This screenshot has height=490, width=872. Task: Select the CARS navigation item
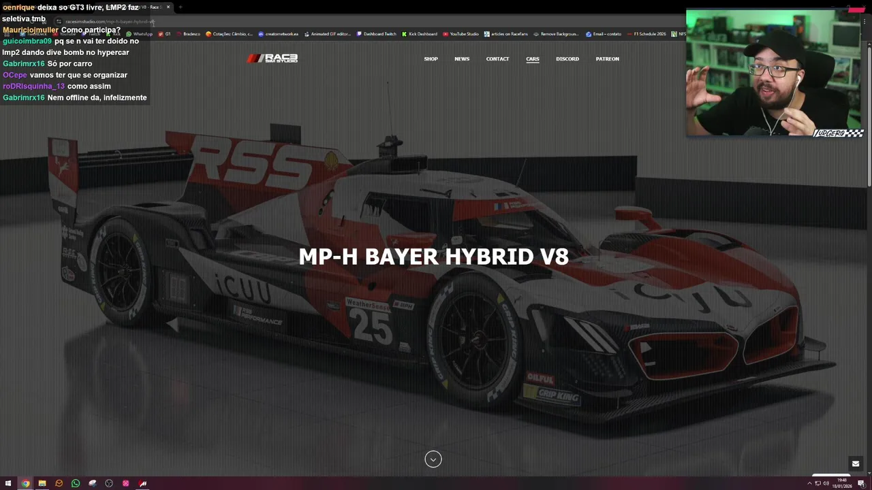coord(533,59)
